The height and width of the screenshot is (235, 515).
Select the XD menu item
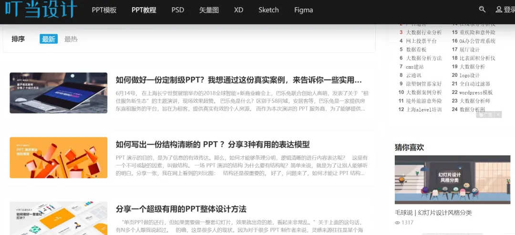click(238, 10)
